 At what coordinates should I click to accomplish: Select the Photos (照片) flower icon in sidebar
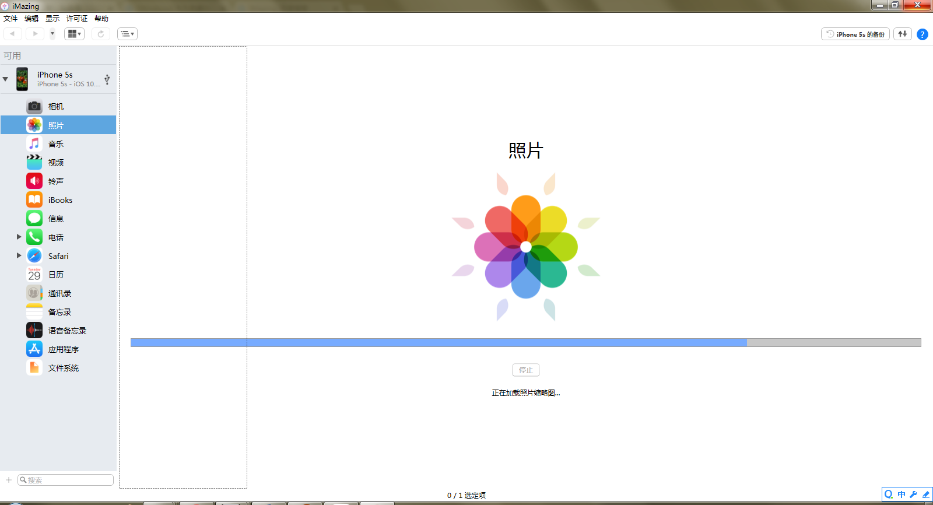(x=34, y=125)
